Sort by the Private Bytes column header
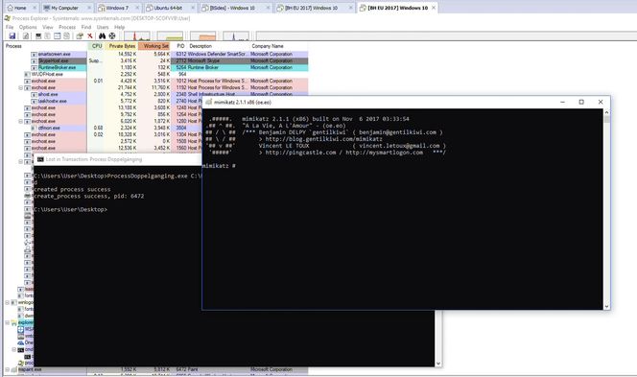Screen dimensions: 637x377 point(122,46)
